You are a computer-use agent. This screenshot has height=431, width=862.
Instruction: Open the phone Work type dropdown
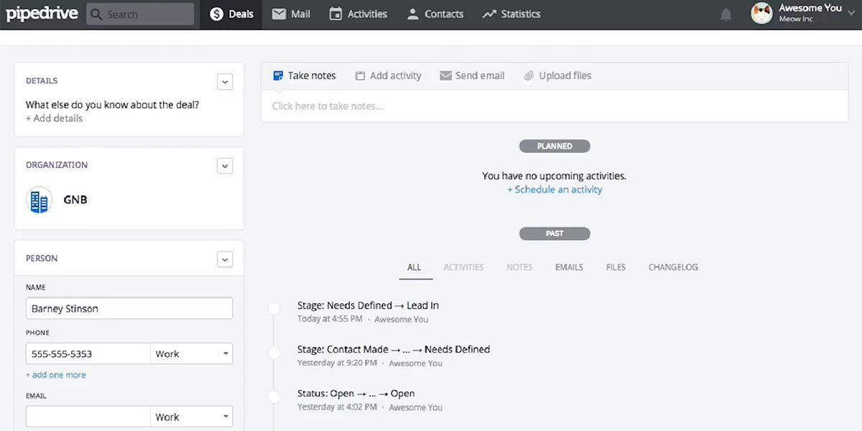click(190, 353)
